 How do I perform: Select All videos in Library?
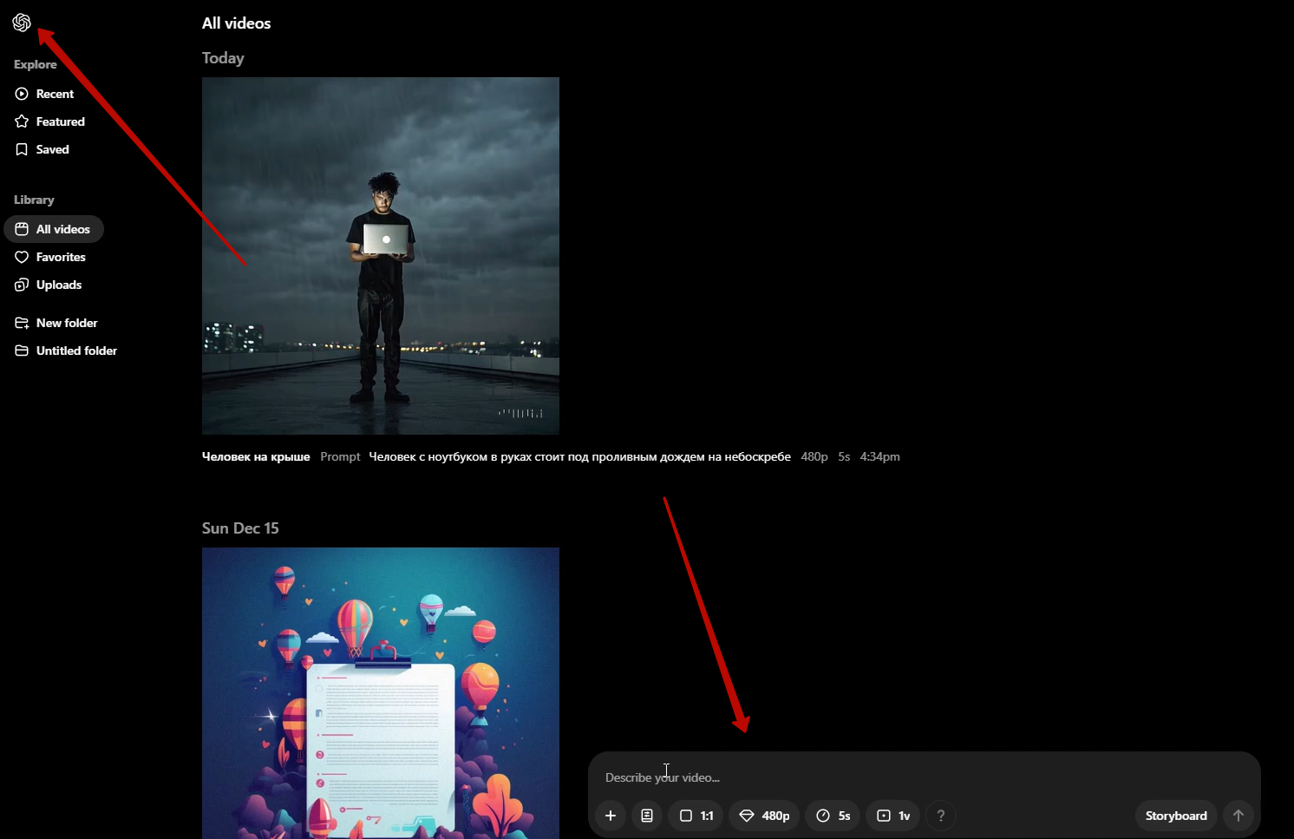54,229
